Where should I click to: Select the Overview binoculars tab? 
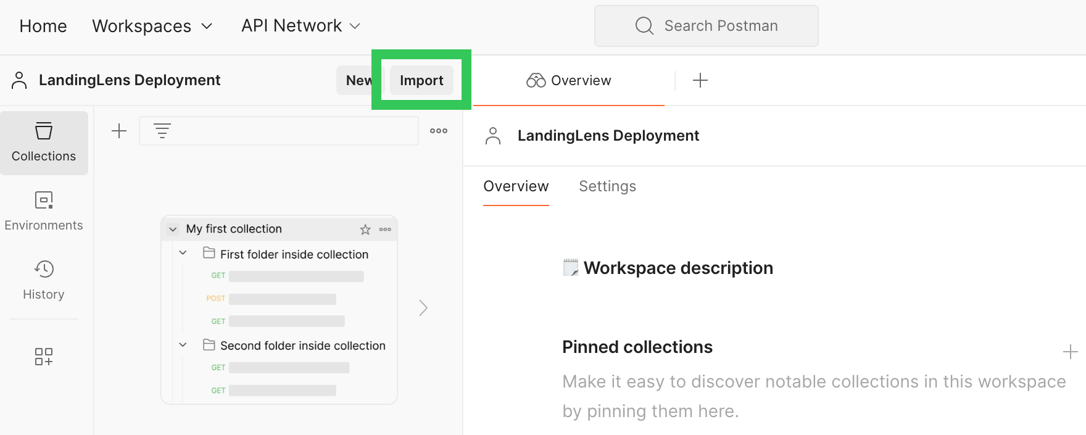point(568,80)
